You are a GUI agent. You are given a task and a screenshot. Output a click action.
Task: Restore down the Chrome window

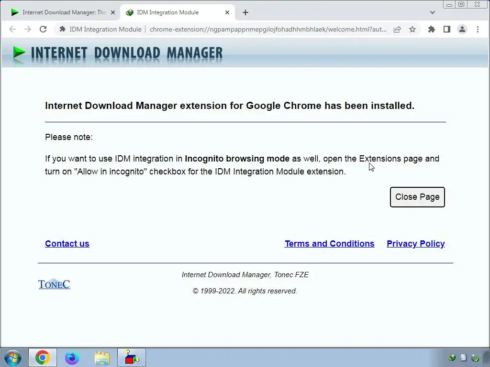(x=461, y=4)
